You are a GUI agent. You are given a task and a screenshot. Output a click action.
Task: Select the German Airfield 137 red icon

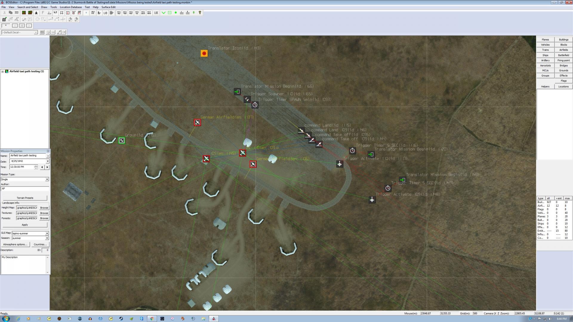197,123
